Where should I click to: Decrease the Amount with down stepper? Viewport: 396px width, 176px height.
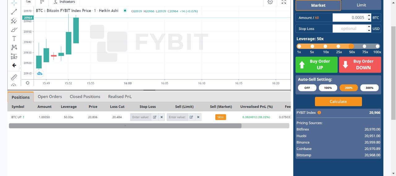click(x=369, y=19)
